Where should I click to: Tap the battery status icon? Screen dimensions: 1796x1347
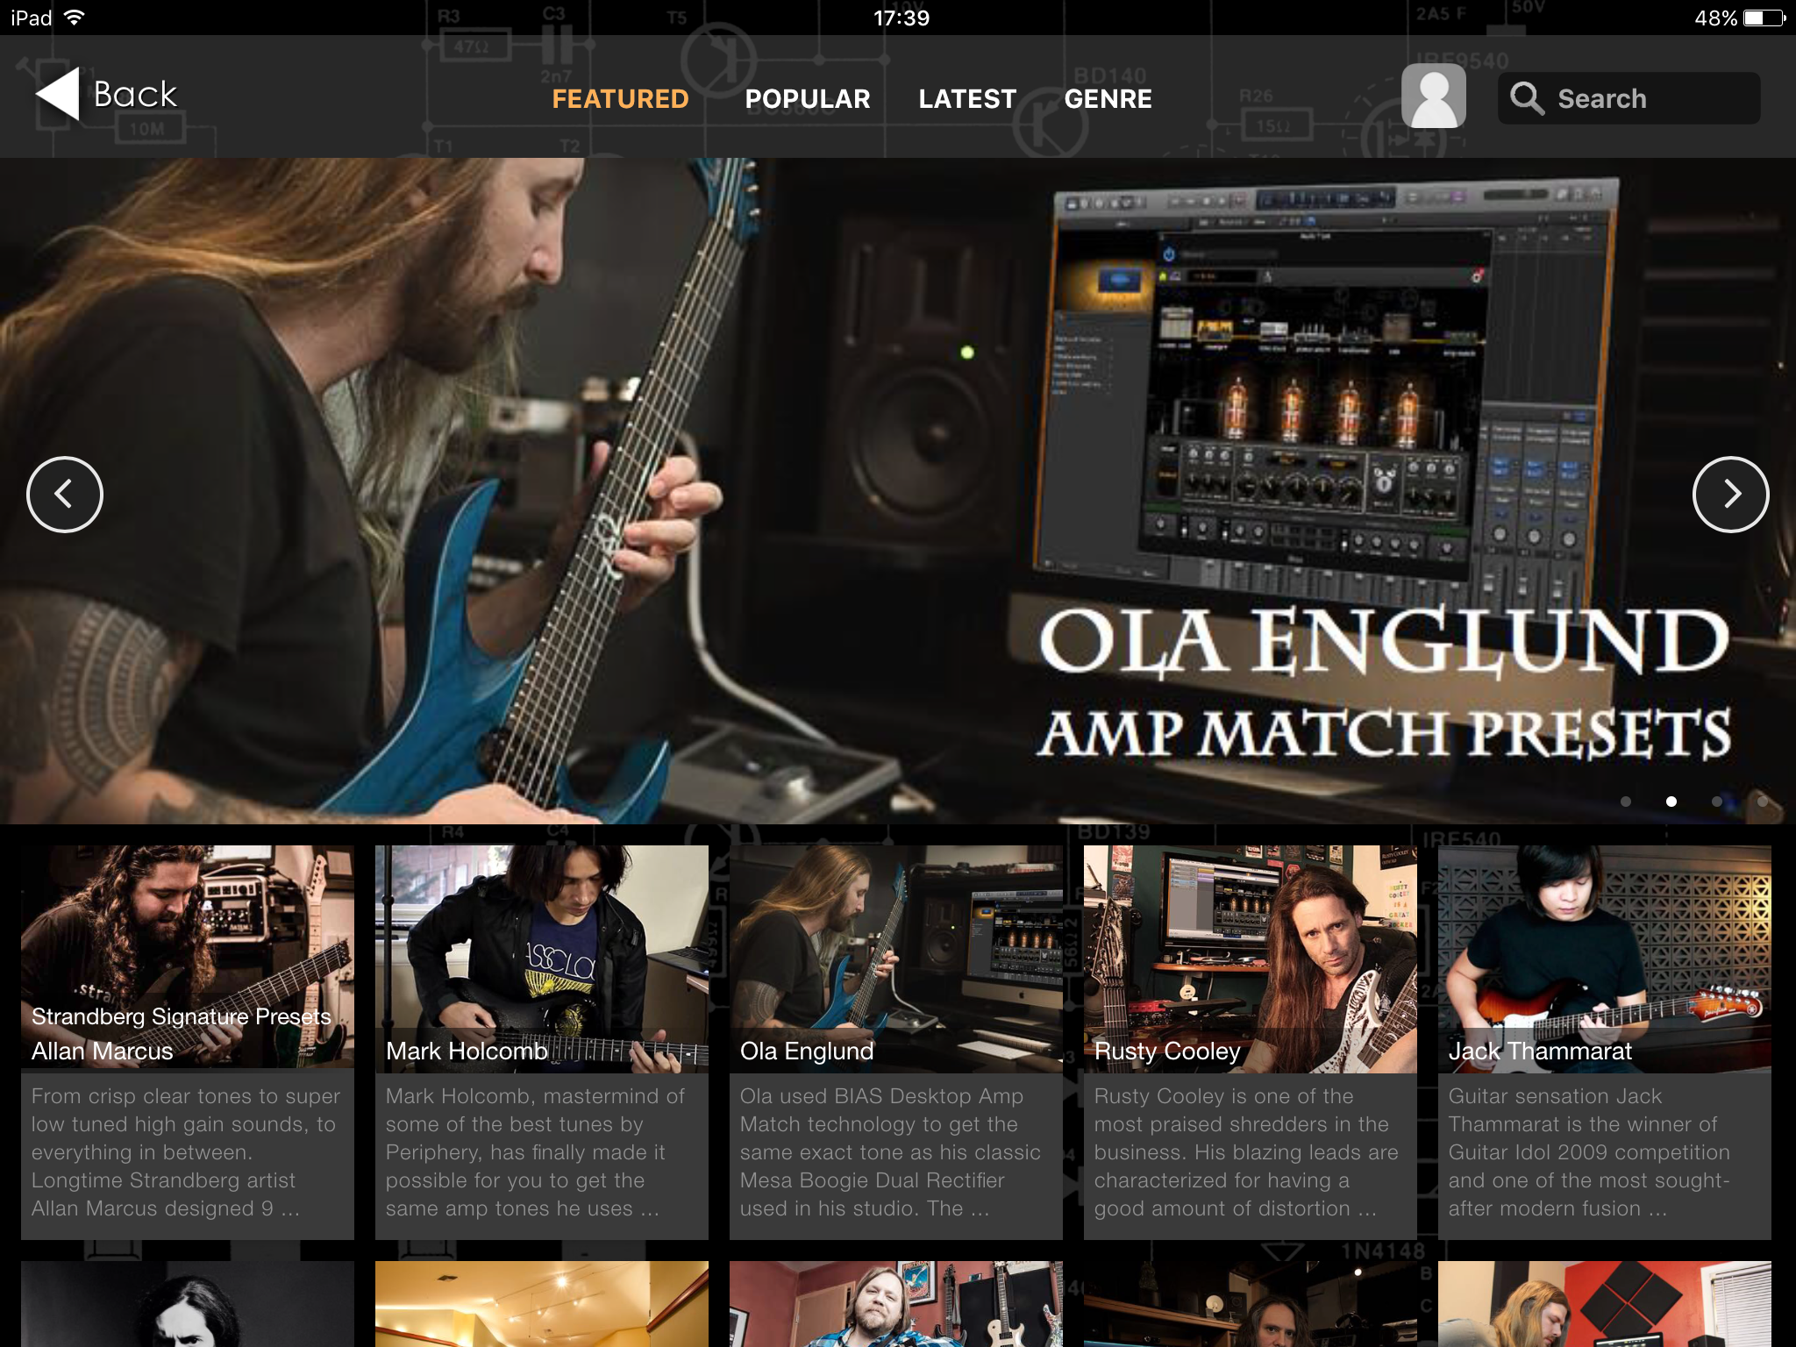coord(1764,18)
